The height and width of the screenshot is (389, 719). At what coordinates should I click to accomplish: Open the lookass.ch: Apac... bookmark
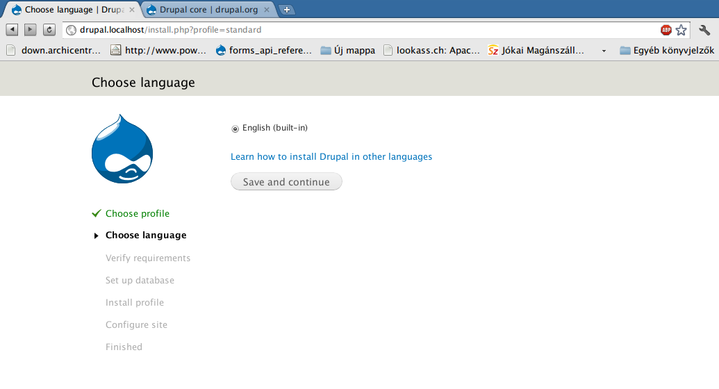(432, 51)
